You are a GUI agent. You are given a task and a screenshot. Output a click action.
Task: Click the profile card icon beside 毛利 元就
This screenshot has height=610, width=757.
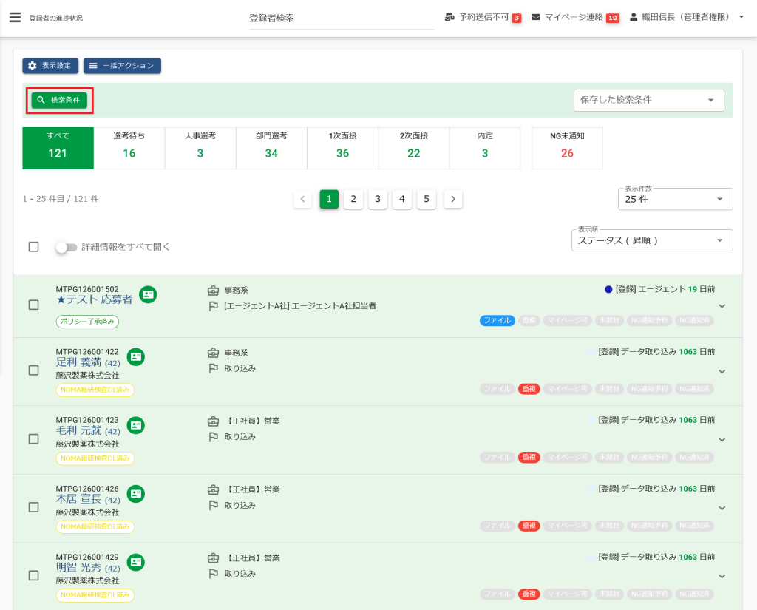coord(136,425)
